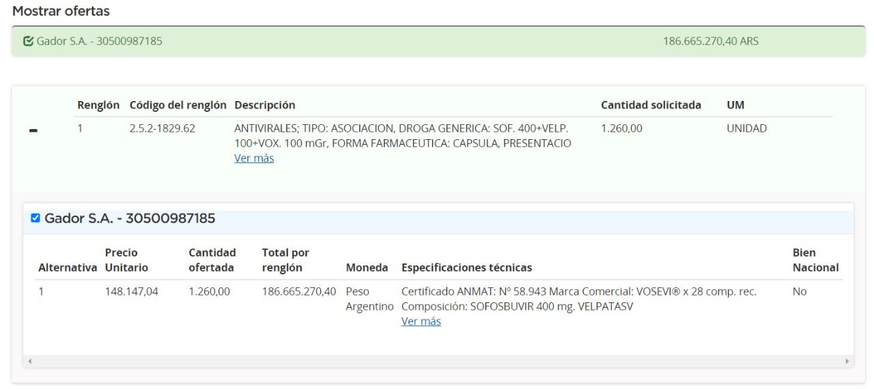This screenshot has width=874, height=389.
Task: Click the 'Total por renglón' column header
Action: [285, 260]
